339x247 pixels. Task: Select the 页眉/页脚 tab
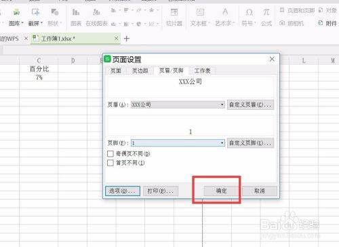pos(171,71)
